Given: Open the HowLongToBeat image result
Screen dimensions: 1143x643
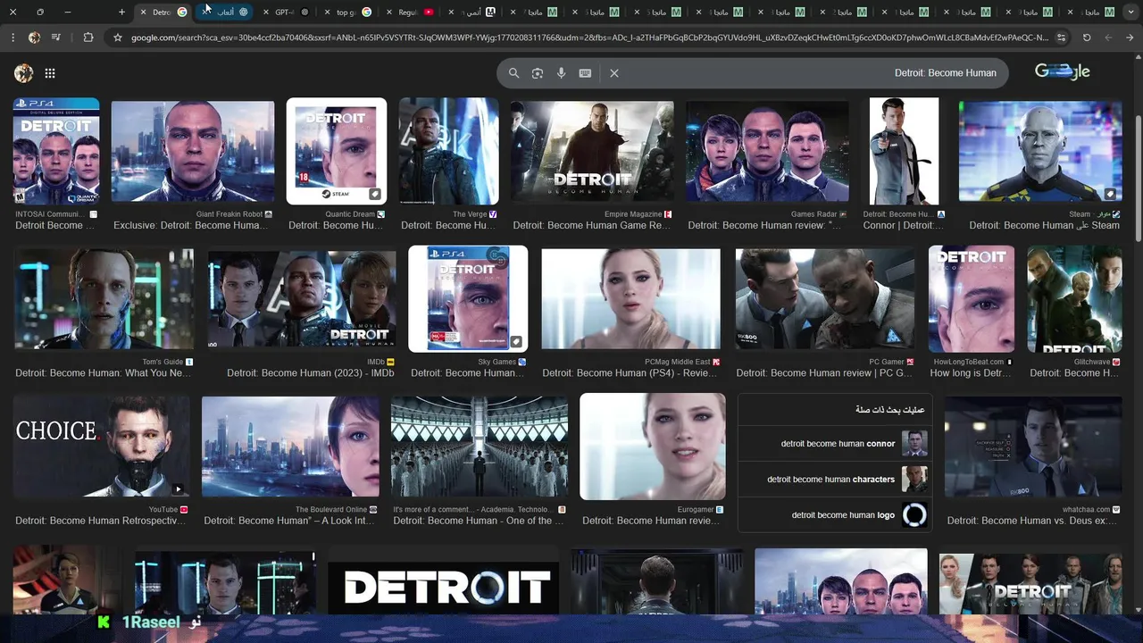Looking at the screenshot, I should (972, 299).
